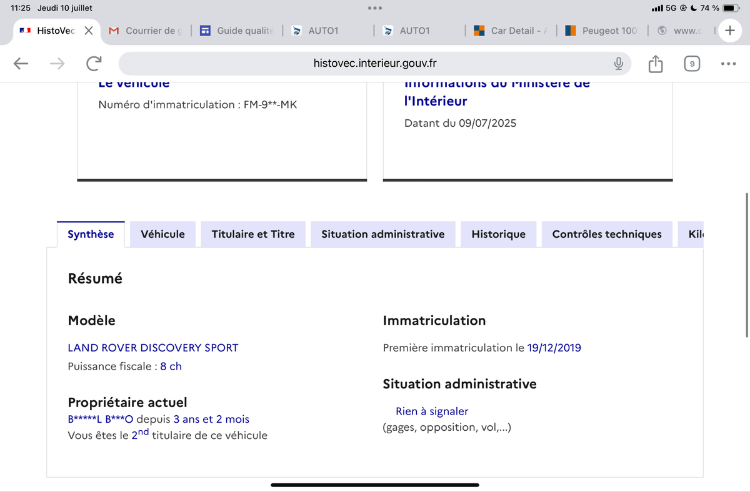Click Datant du 09/07/2025 text
750x492 pixels.
point(461,123)
